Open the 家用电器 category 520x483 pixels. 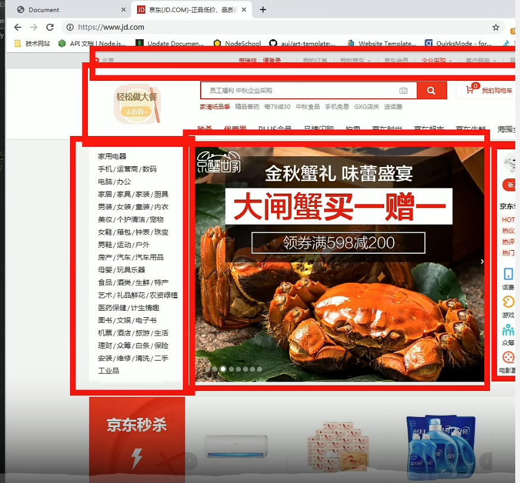click(112, 156)
